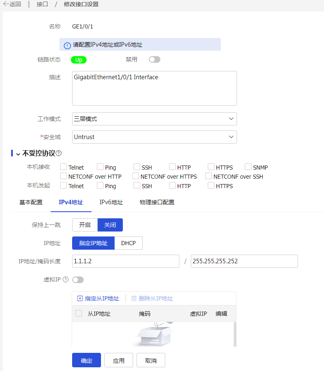Tick the 本机发起 SSH checkbox
This screenshot has width=324, height=371.
(x=137, y=186)
